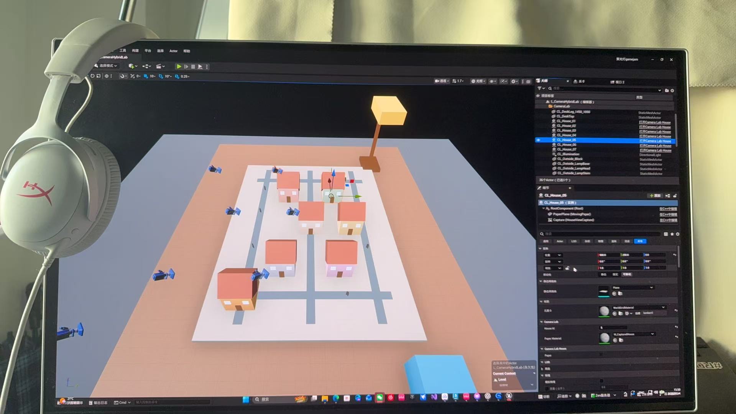Click the lock scale ratio icon
736x414 pixels.
(567, 268)
